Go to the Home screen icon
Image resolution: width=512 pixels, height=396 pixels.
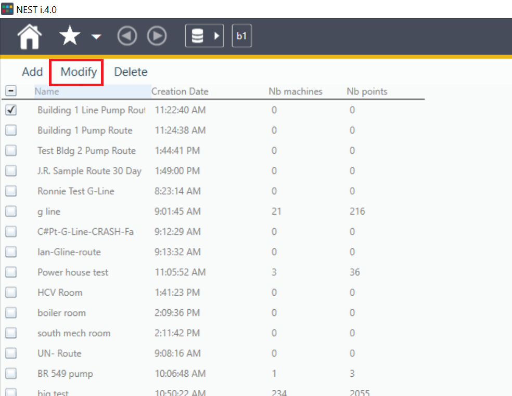29,36
